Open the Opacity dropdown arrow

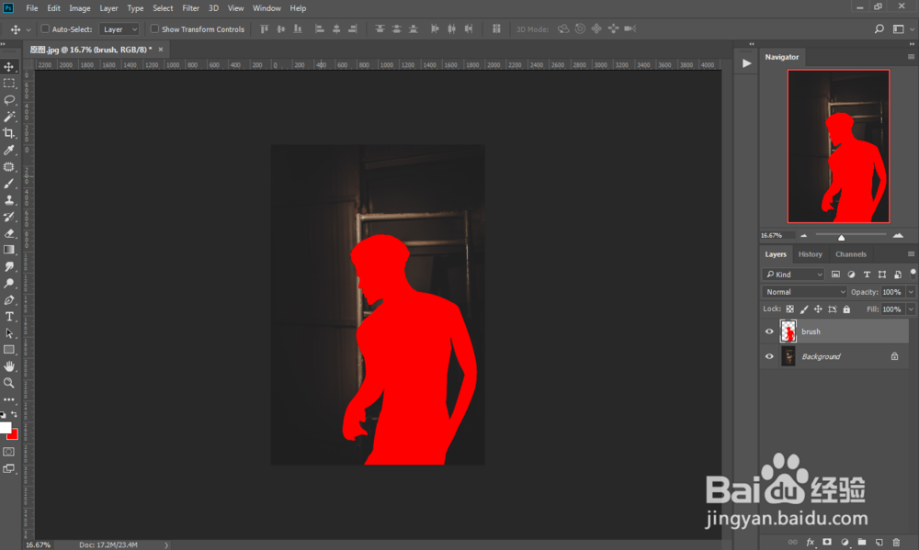click(911, 292)
